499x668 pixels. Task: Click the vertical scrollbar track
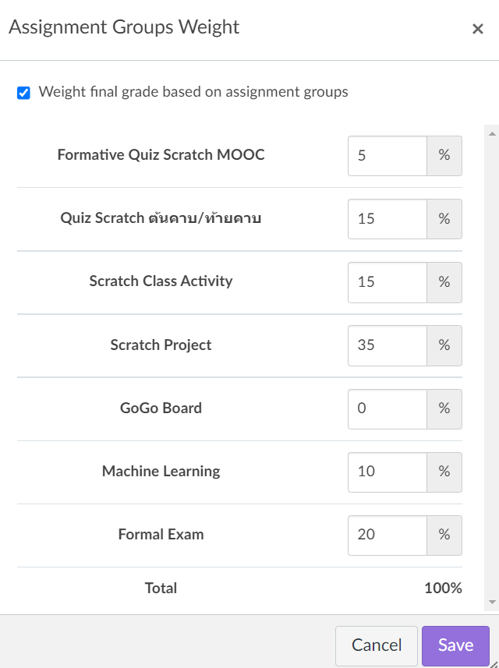[x=492, y=366]
